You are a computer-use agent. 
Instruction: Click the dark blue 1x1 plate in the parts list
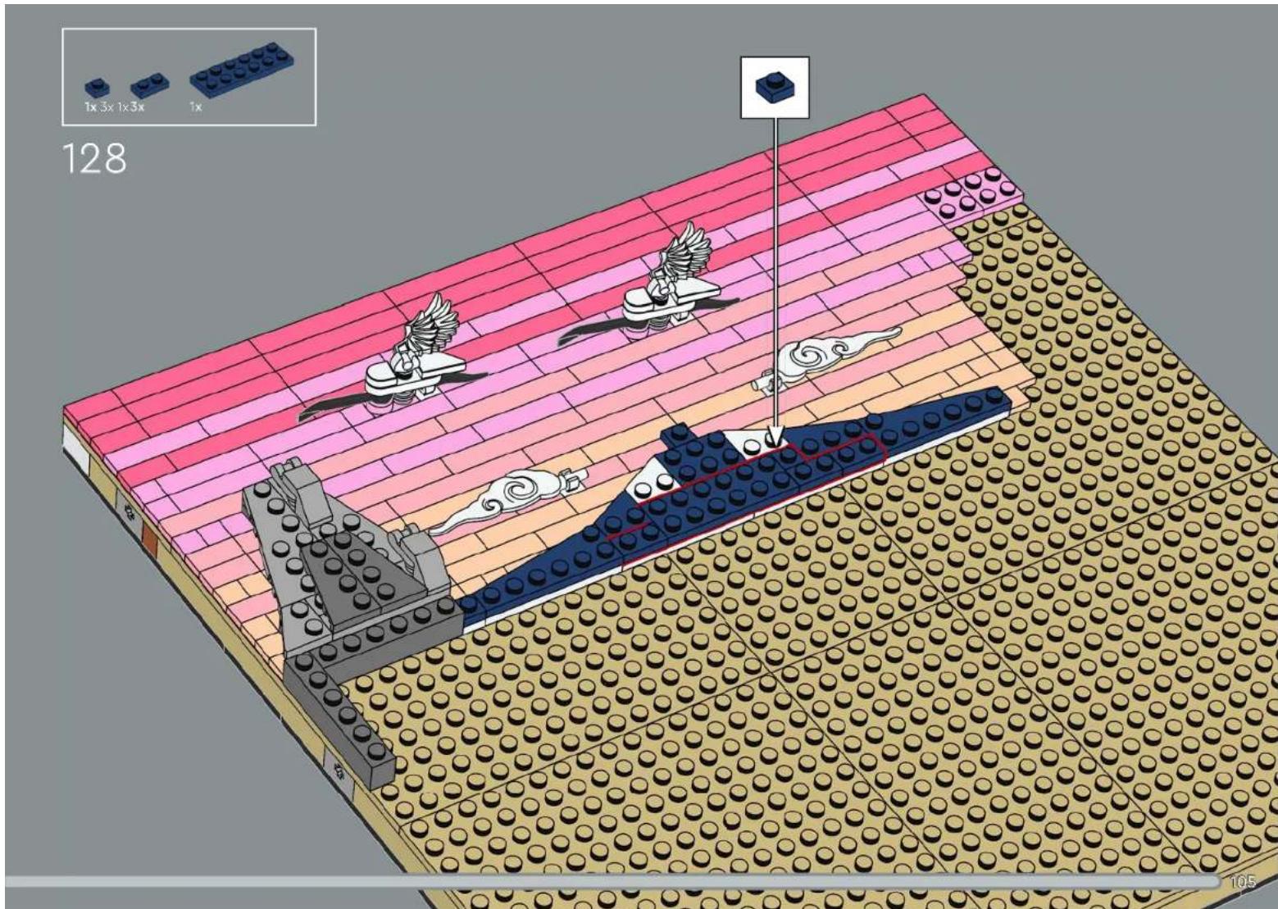coord(98,87)
